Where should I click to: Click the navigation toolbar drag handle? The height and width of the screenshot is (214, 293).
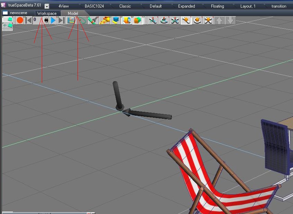(146, 20)
